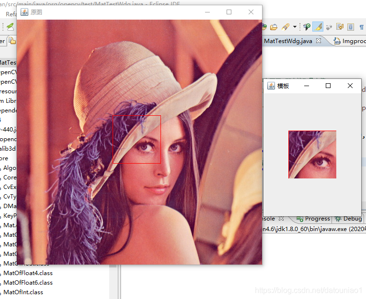Maximize the 原图 image window
The width and height of the screenshot is (366, 299).
pos(229,12)
